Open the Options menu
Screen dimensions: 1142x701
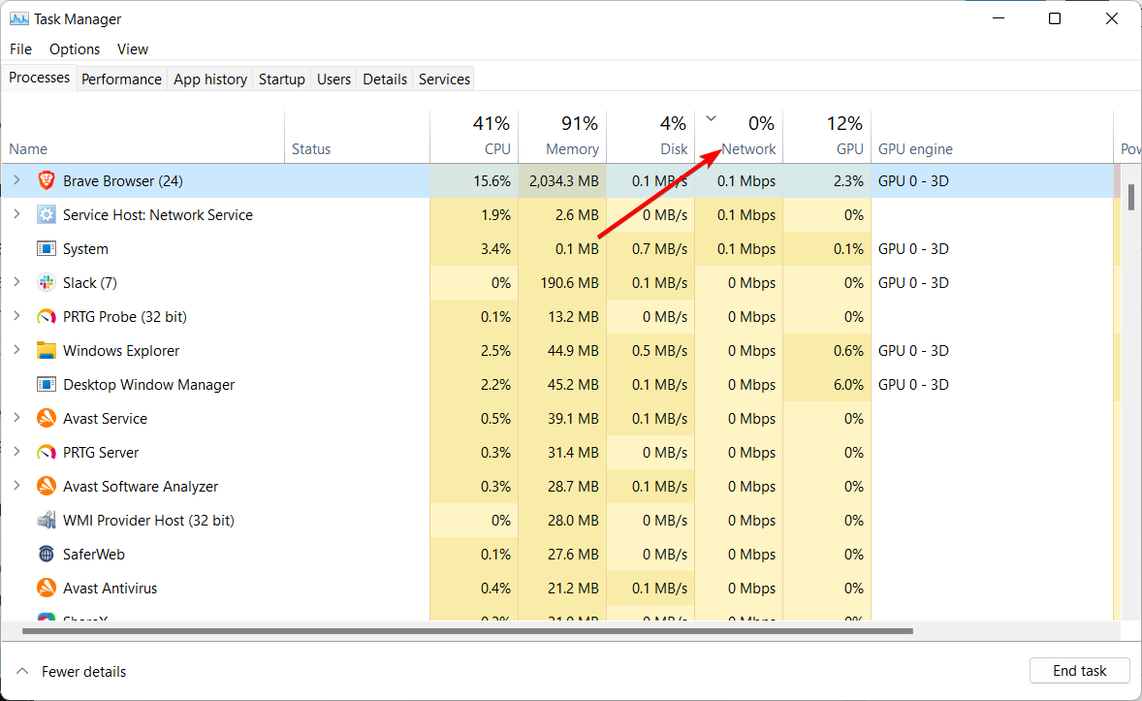tap(74, 48)
